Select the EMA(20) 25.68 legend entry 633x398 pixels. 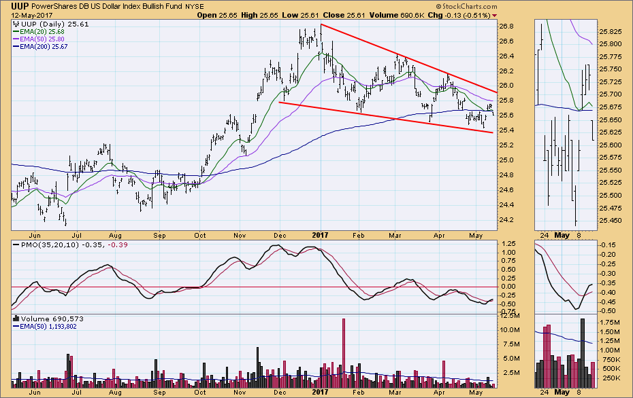point(39,32)
